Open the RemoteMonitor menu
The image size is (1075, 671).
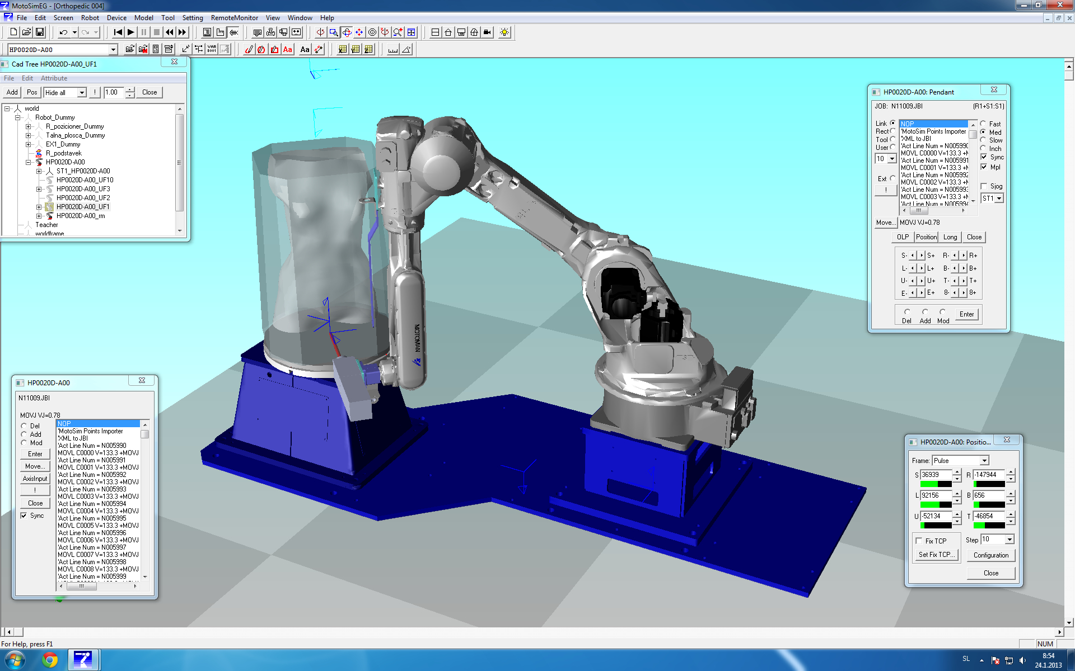click(234, 17)
